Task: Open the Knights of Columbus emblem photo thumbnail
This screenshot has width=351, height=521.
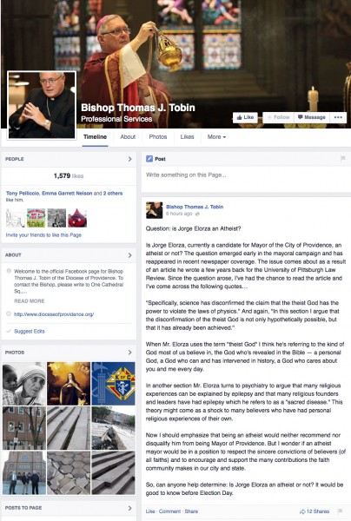Action: pyautogui.click(x=113, y=384)
